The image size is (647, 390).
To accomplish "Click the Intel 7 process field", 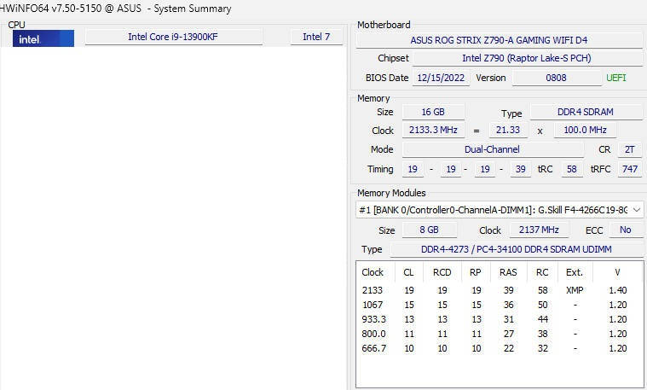I will (x=316, y=37).
